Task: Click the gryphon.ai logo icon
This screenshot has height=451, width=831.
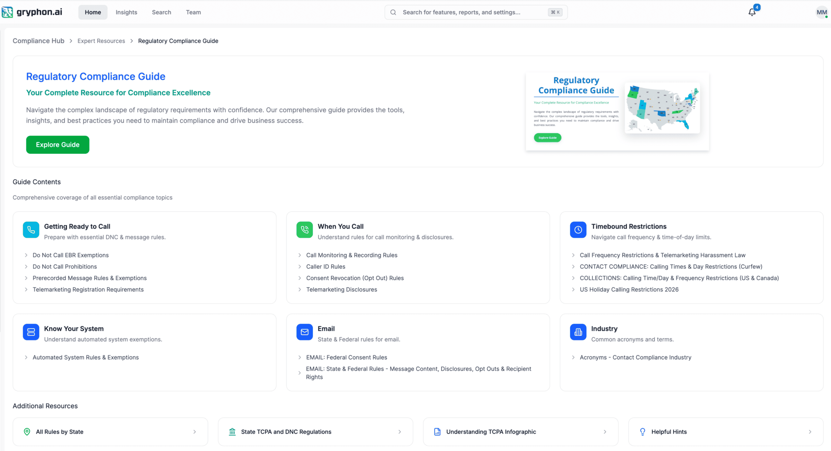Action: coord(7,12)
